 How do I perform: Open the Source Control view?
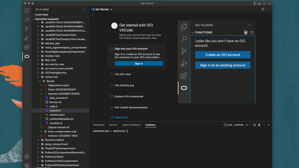coord(27,29)
